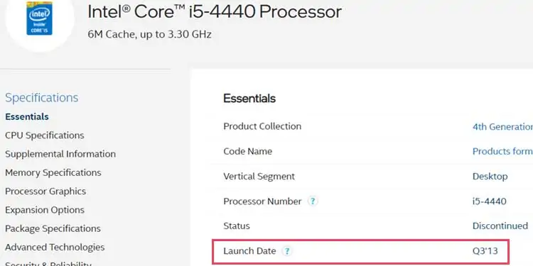Navigate to the Processor Graphics section
533x266 pixels.
pos(45,192)
